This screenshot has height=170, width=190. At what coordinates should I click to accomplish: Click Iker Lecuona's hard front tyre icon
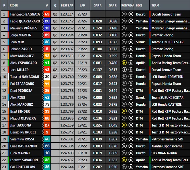(x=124, y=125)
